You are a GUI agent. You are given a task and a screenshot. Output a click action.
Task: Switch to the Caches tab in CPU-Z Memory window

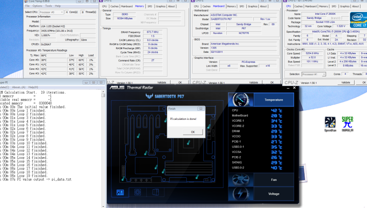[x=114, y=6]
